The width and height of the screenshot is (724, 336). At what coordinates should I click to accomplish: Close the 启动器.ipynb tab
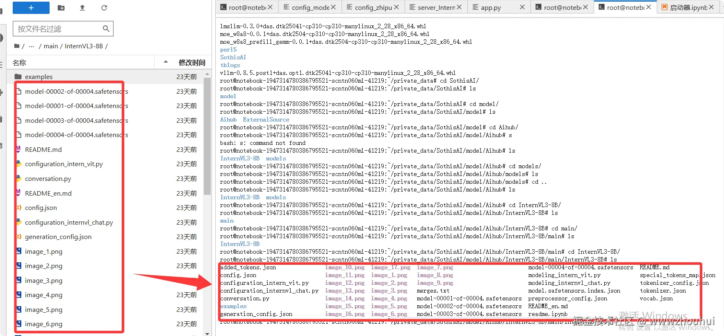(x=711, y=7)
